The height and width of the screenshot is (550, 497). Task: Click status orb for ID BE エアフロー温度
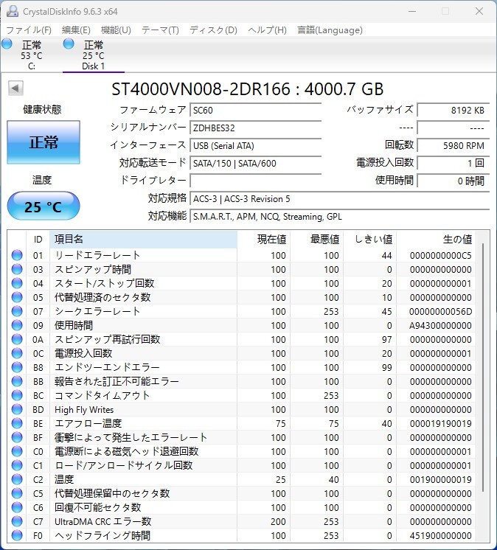pos(17,423)
